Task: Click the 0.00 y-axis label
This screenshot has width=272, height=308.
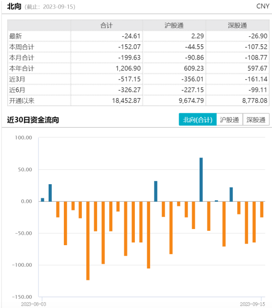Action: 27,201
